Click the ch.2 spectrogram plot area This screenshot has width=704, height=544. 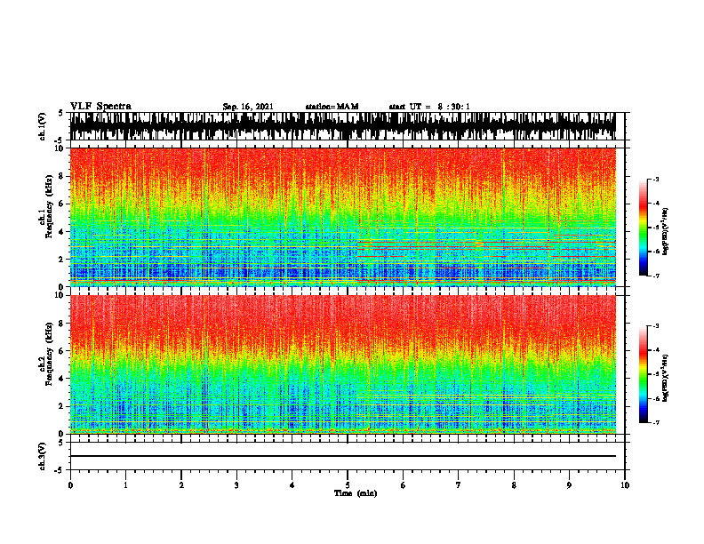(342, 364)
